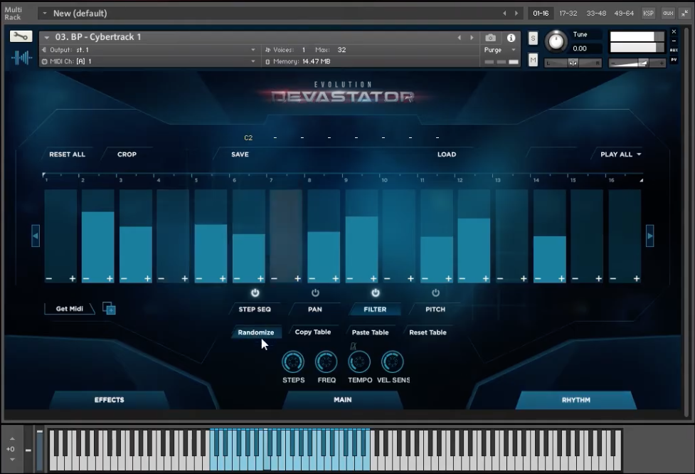This screenshot has height=474, width=695.
Task: Go to next multi using Multi Rack right arrow
Action: tap(516, 14)
